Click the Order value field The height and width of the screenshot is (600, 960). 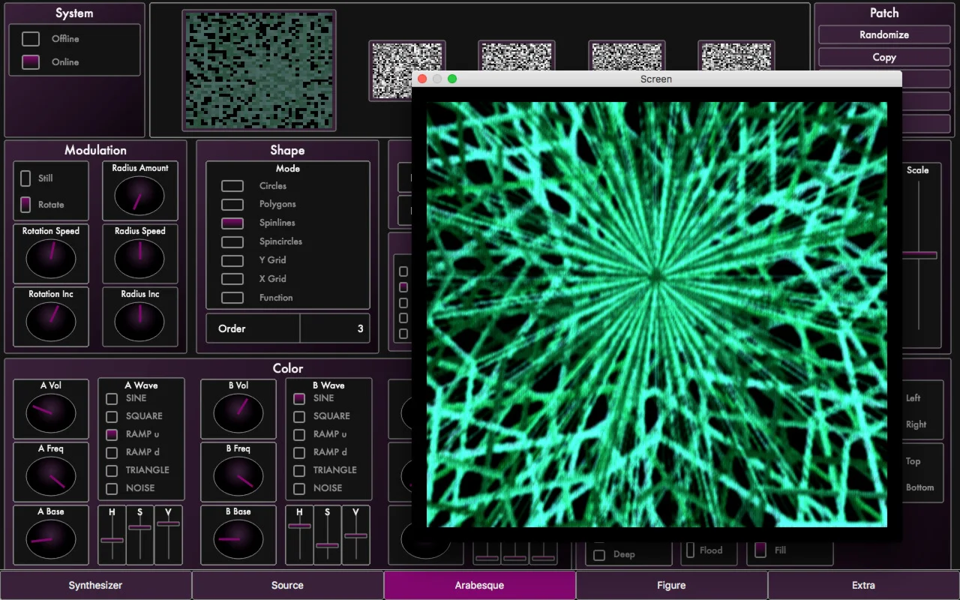tap(334, 328)
